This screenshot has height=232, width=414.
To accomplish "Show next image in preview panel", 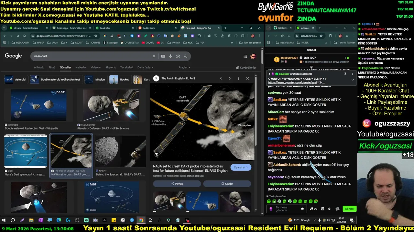I will click(230, 78).
